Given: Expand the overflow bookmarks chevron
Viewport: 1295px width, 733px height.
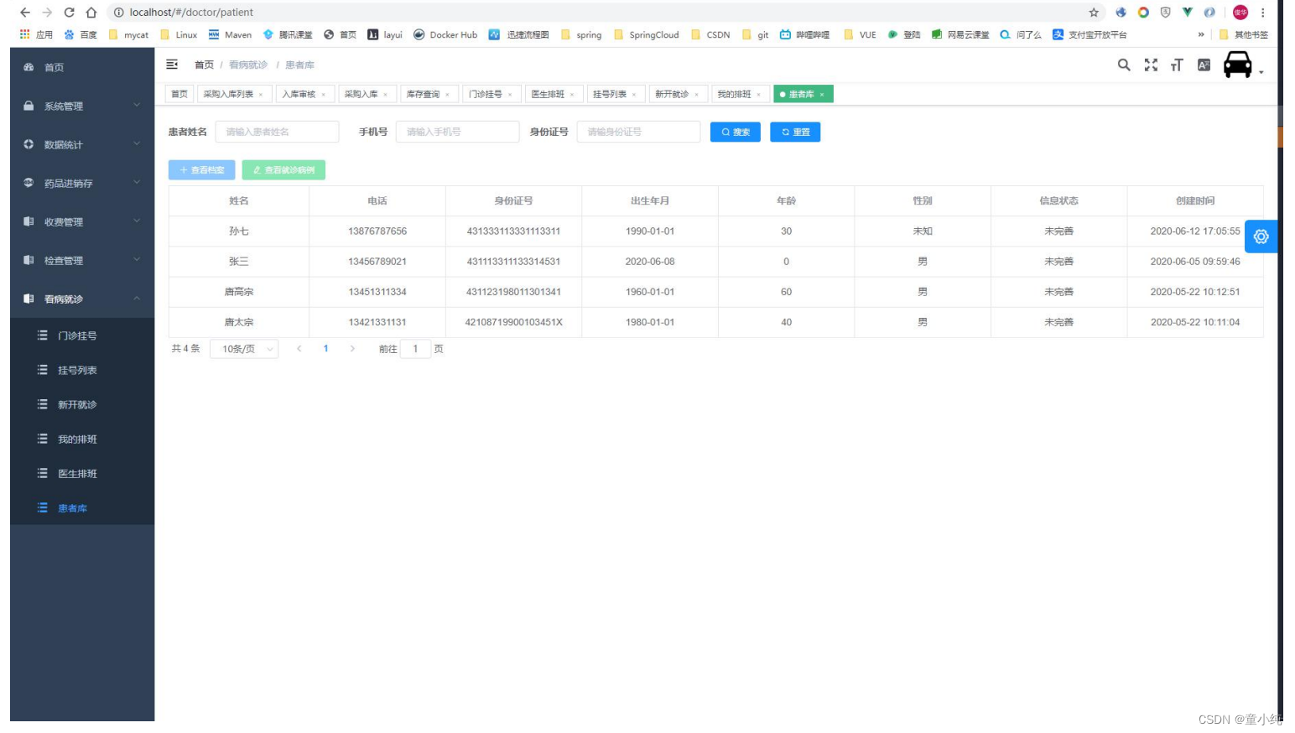Looking at the screenshot, I should point(1201,34).
